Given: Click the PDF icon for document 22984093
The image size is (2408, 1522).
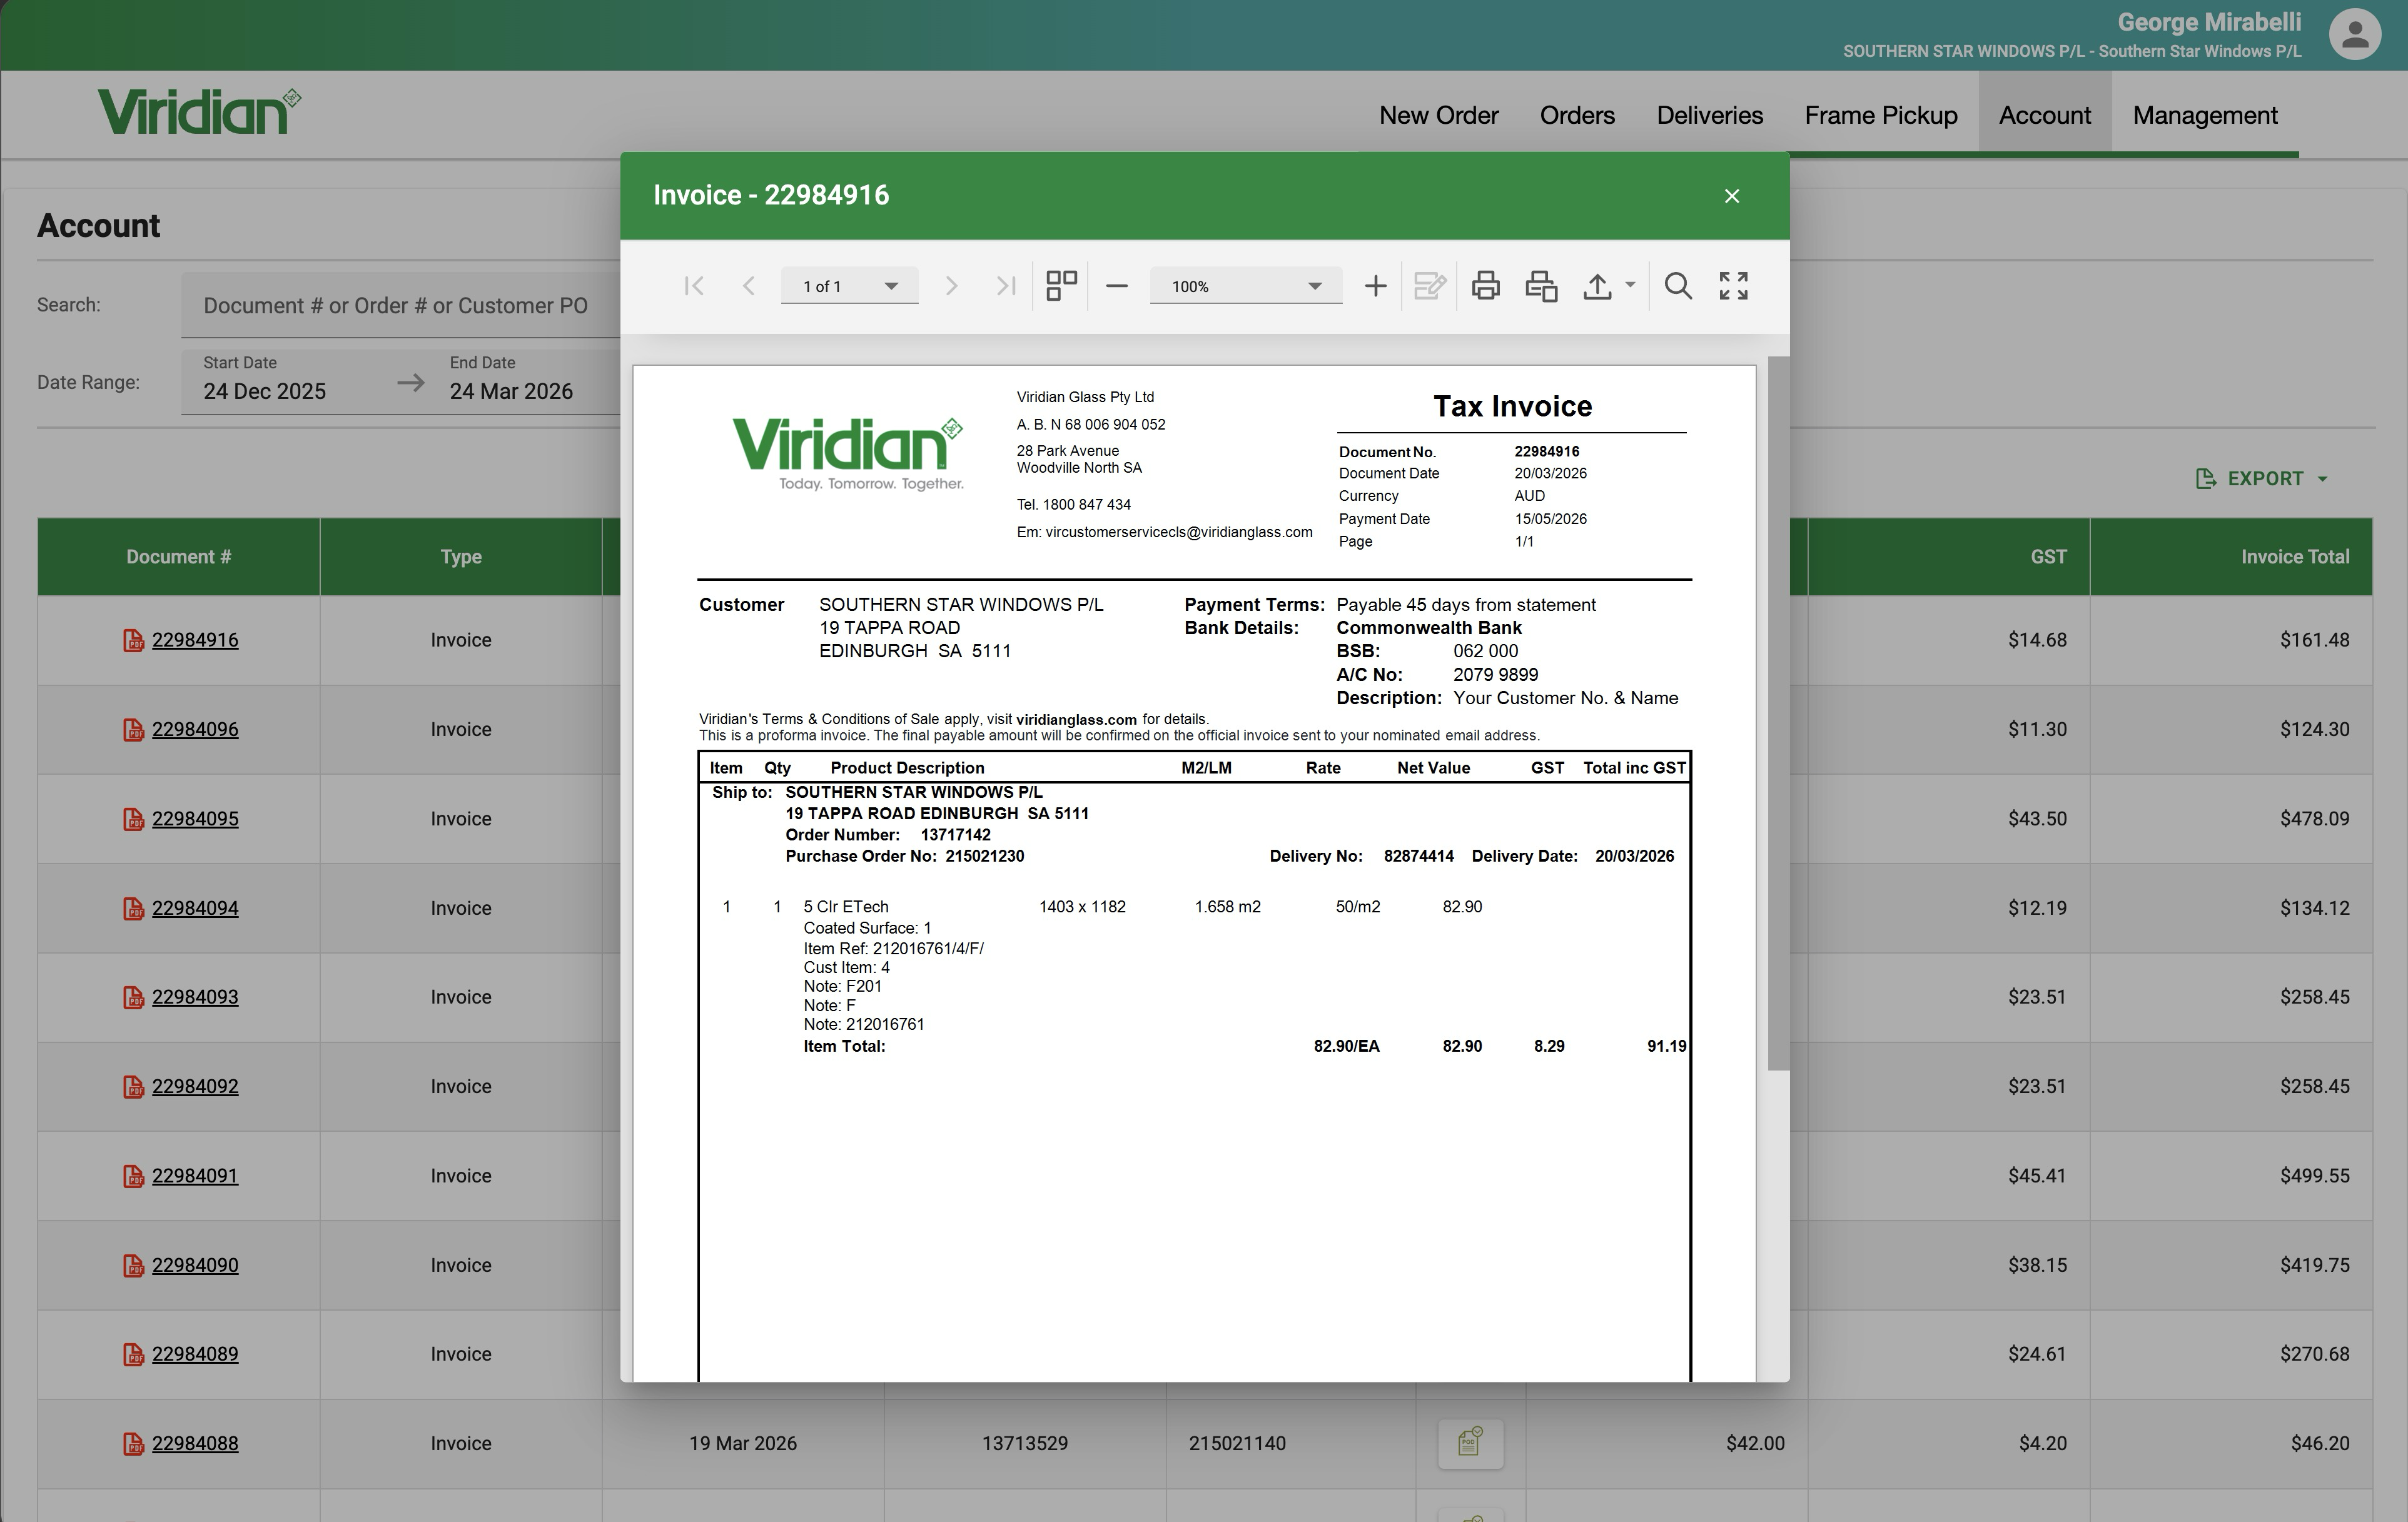Looking at the screenshot, I should 133,997.
